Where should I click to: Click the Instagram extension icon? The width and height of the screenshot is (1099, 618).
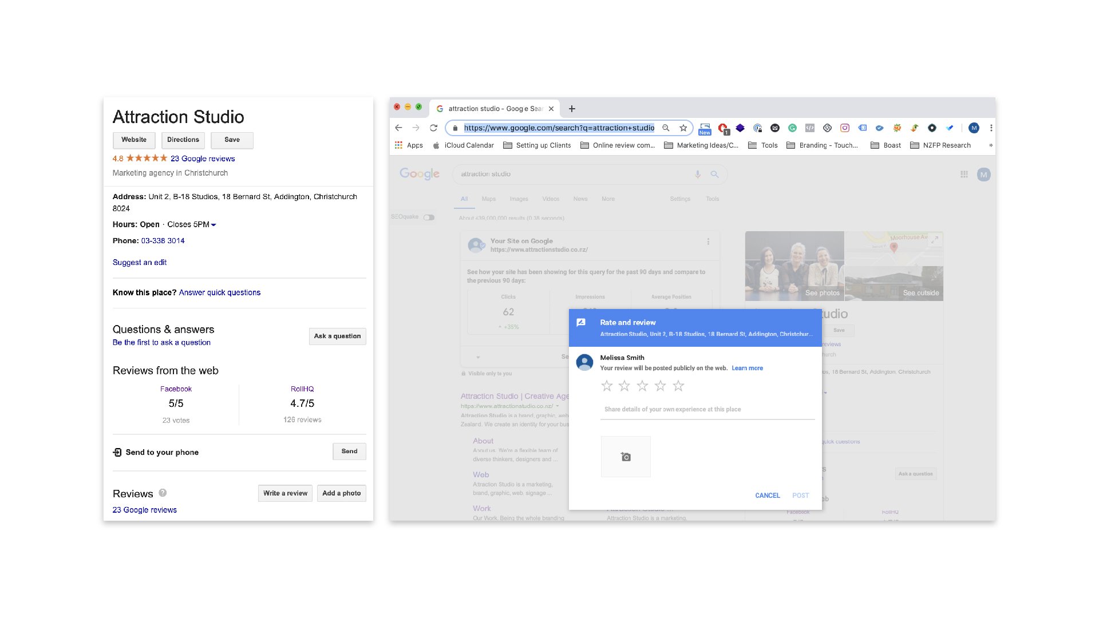(844, 128)
